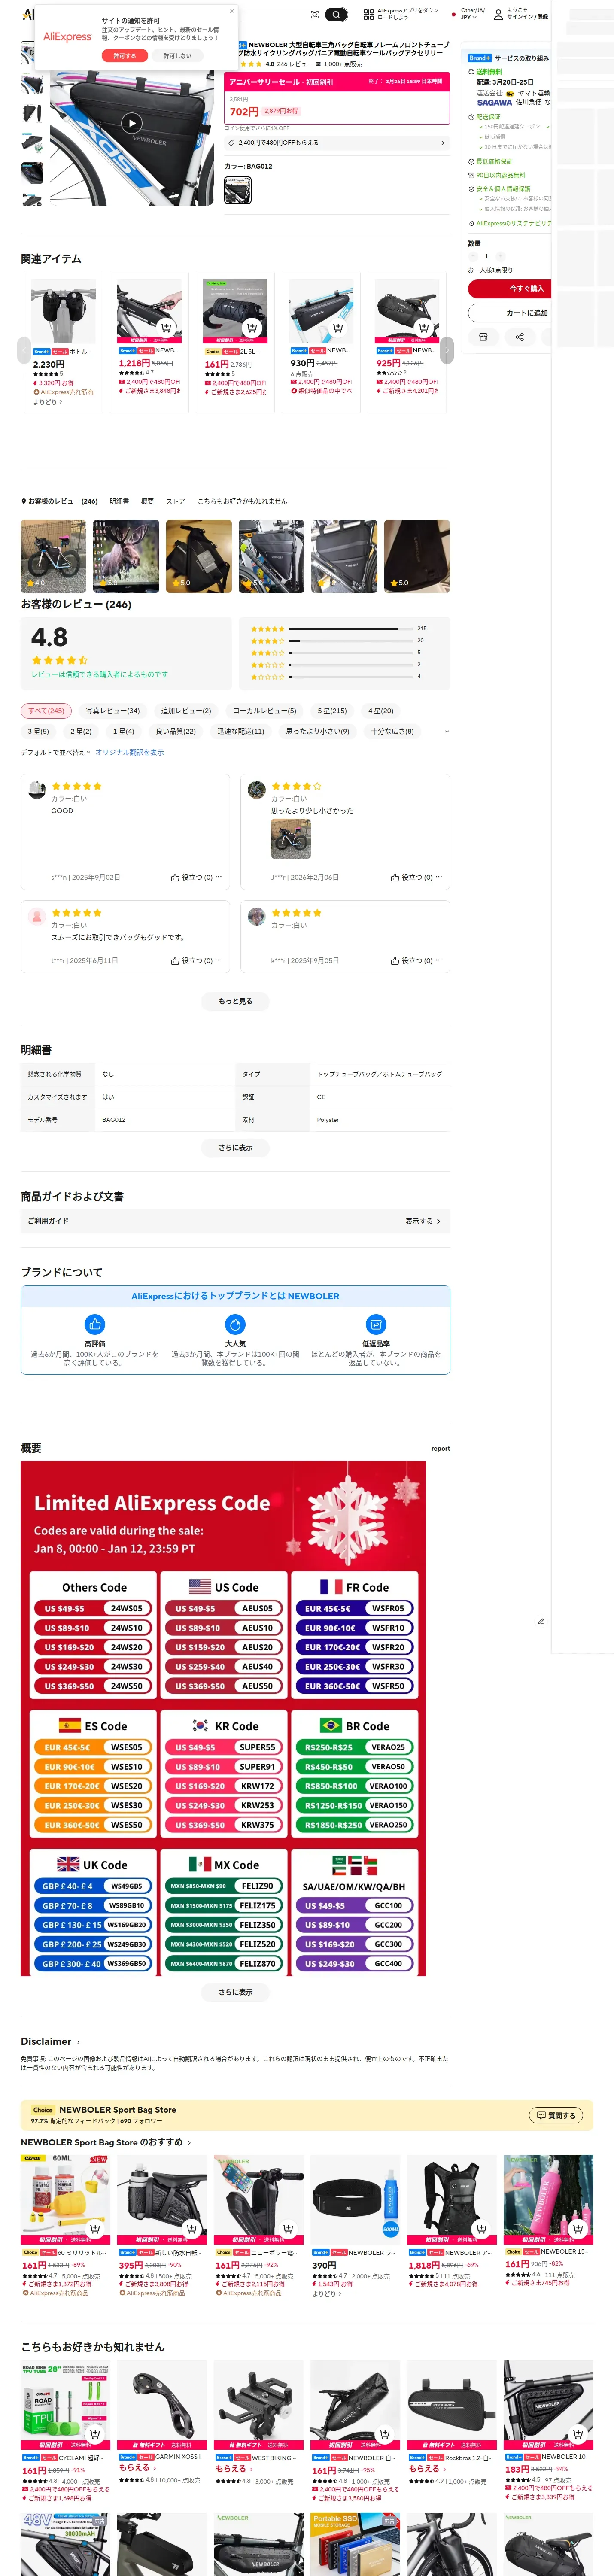Add the 1,218円 related item to cart
Screen dimensions: 614x2576
point(167,328)
